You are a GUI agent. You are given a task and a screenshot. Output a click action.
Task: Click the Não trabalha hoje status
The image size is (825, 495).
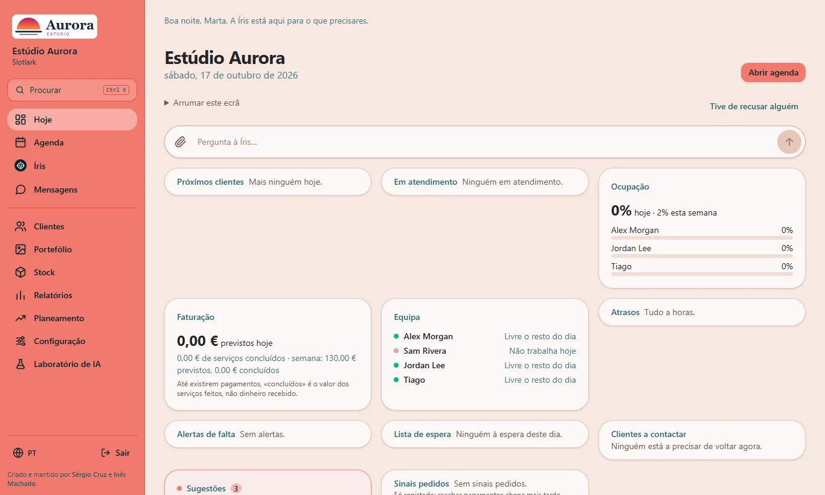(542, 351)
